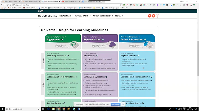Expand the REPRESENTATION navigation dropdown
This screenshot has width=199, height=111.
pyautogui.click(x=83, y=16)
